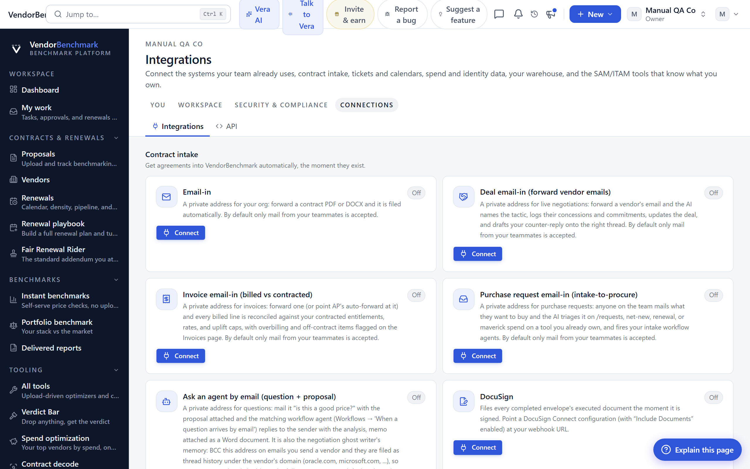This screenshot has height=469, width=750.
Task: Click the Off badge on Invoice email-in
Action: click(x=416, y=295)
